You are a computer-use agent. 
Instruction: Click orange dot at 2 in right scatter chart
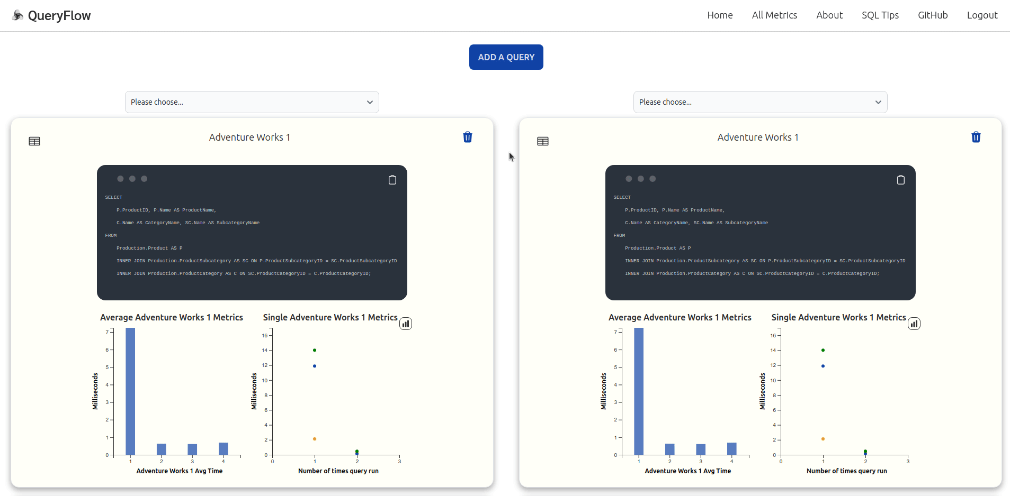(x=823, y=439)
